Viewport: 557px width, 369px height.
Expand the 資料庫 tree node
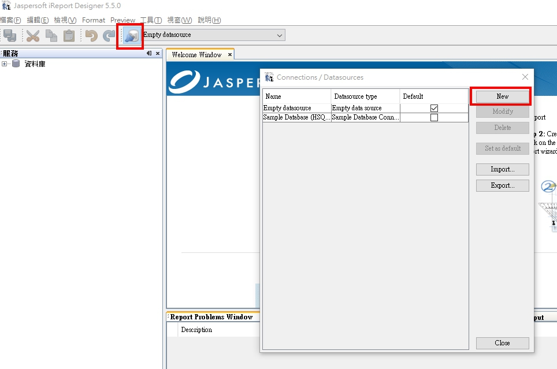(5, 64)
